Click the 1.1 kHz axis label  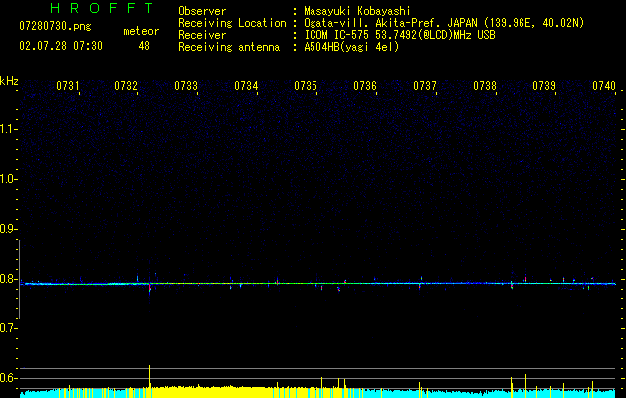tap(7, 129)
